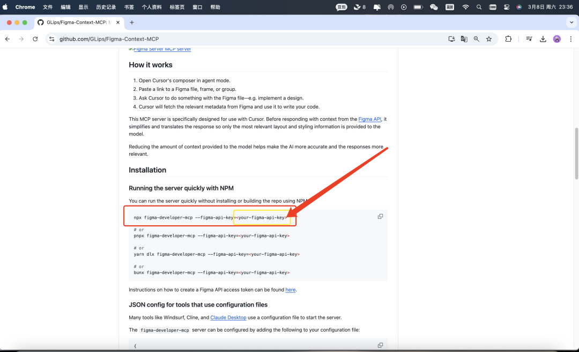The width and height of the screenshot is (579, 352).
Task: Switch to the GLips/Figma-Context-MCP tab
Action: click(75, 22)
